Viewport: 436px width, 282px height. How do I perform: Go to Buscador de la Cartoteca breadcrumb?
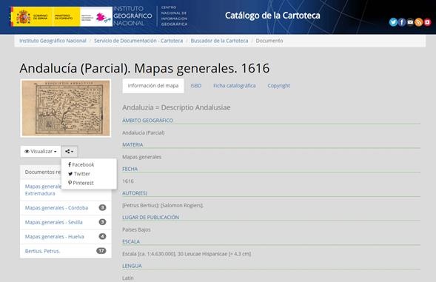[x=219, y=41]
